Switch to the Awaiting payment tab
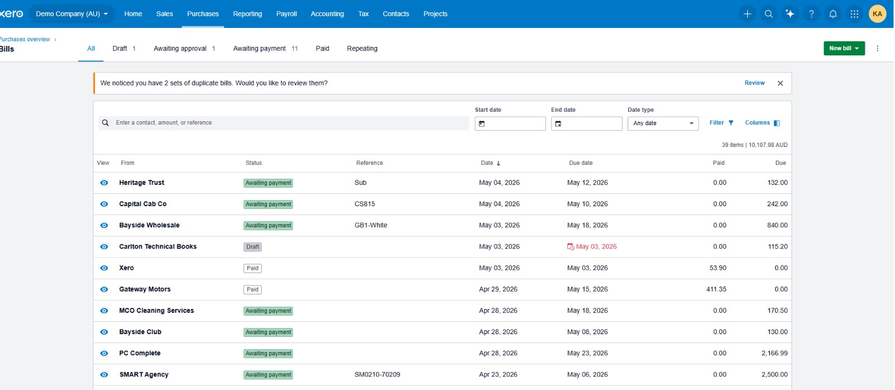The width and height of the screenshot is (895, 390). point(265,49)
